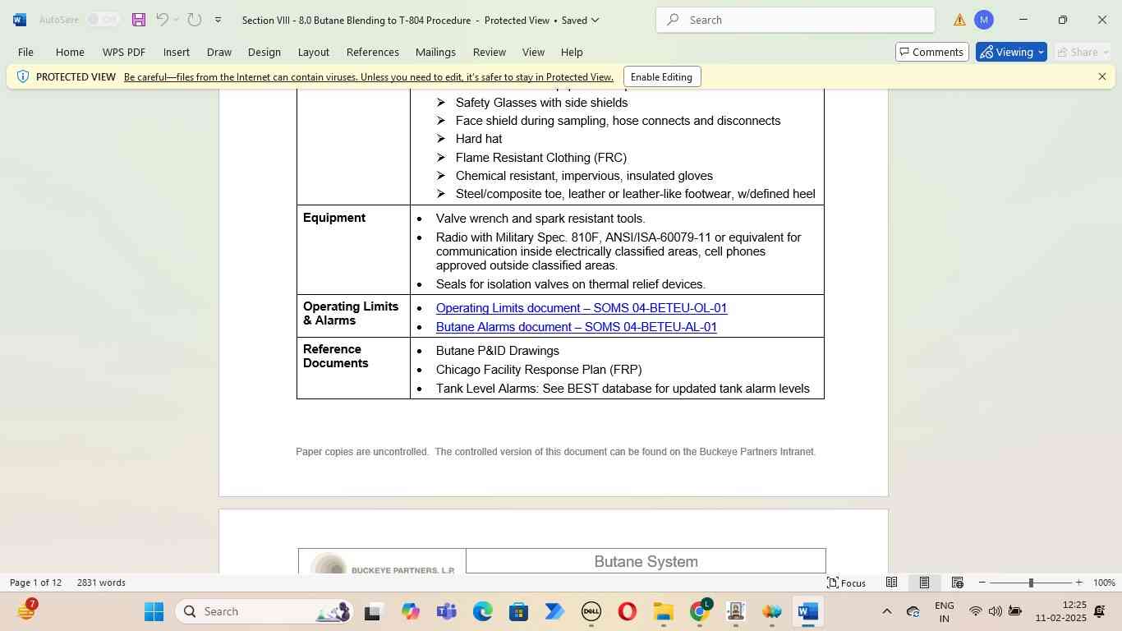Switch to the Review tab
1122x631 pixels.
coord(490,52)
